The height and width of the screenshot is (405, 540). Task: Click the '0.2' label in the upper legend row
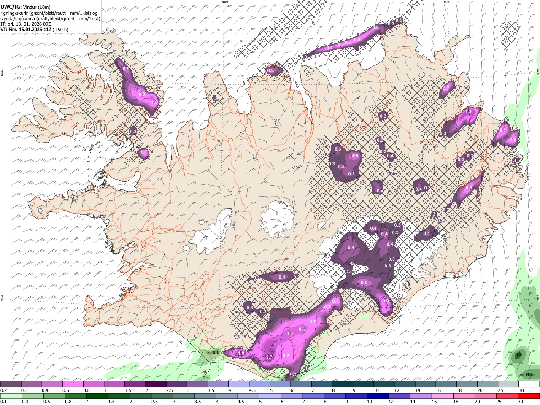(x=4, y=390)
